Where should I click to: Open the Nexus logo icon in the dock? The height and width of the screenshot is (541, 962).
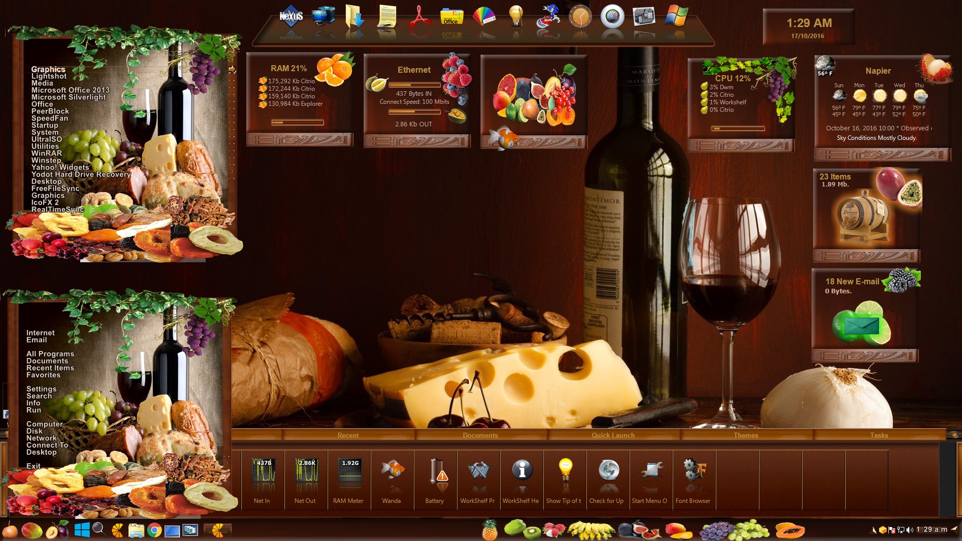tap(291, 17)
